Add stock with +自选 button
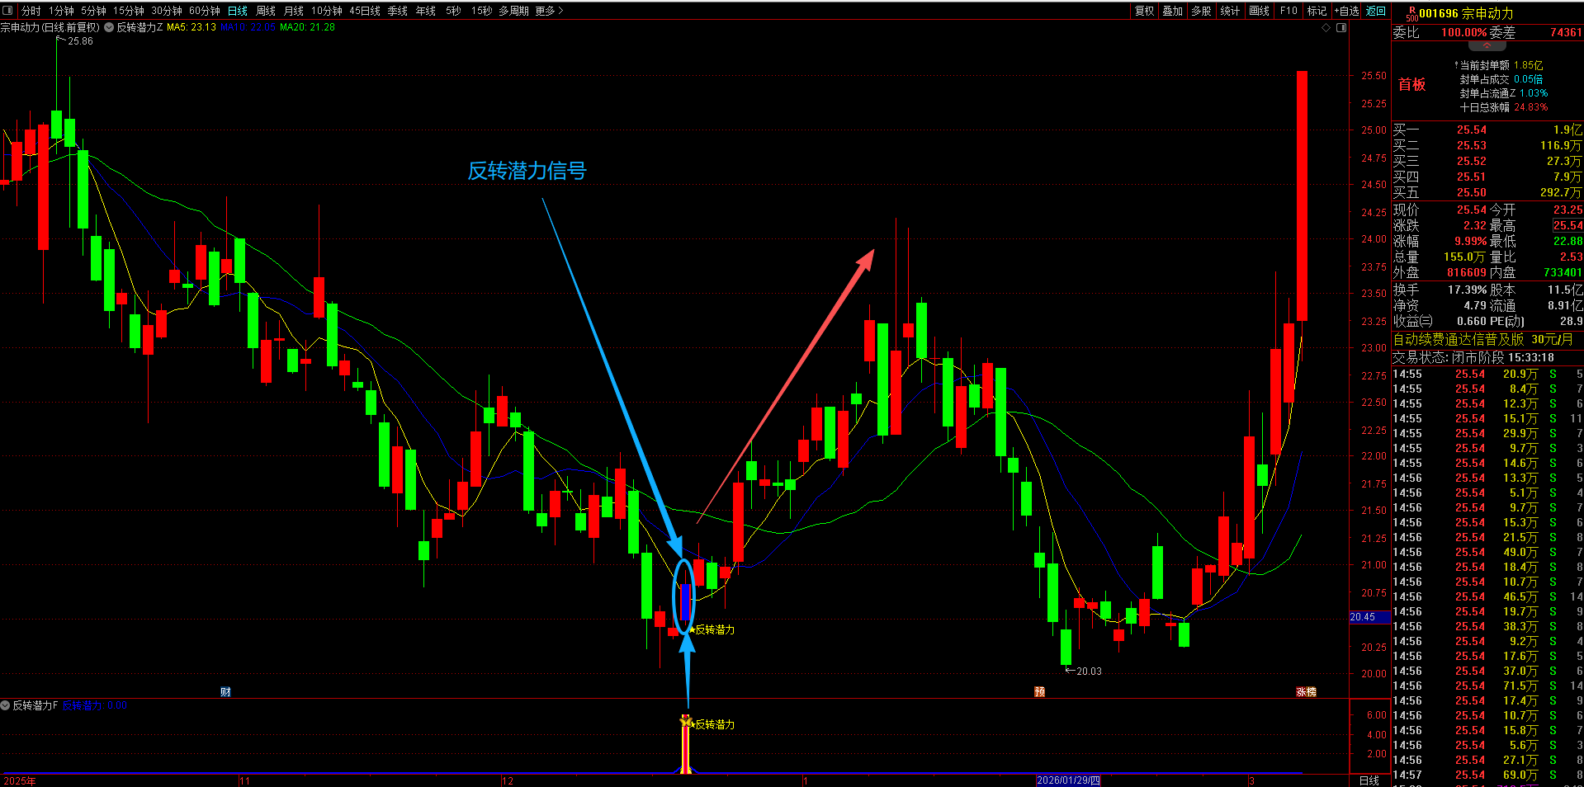Screen dimensions: 1584x787 coord(1346,11)
